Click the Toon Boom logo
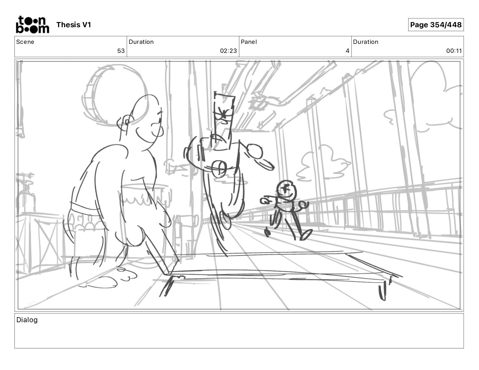Screen dimensions: 479x370 click(x=32, y=24)
